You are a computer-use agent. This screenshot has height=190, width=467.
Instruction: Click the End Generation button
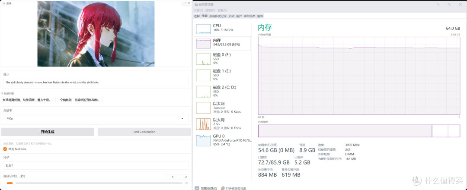[x=144, y=132]
